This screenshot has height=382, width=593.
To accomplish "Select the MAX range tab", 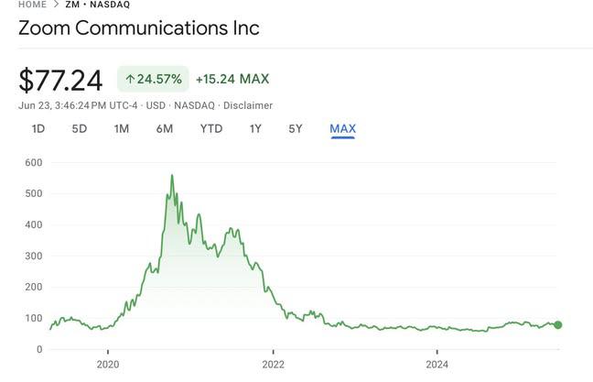I will [342, 129].
